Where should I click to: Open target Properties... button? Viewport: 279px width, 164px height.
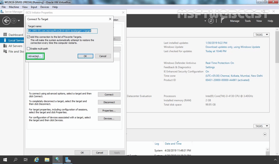point(109,110)
